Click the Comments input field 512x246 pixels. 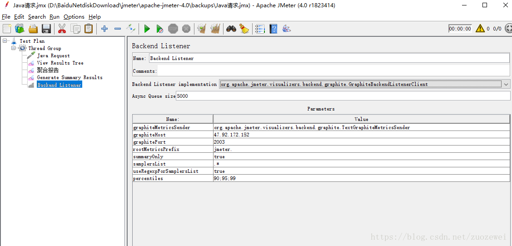(333, 71)
